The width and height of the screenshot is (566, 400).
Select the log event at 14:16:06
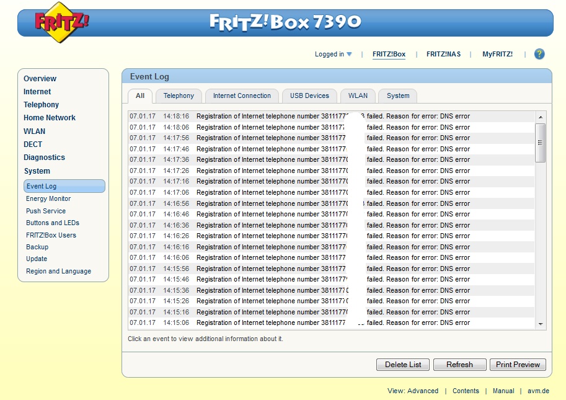click(332, 257)
